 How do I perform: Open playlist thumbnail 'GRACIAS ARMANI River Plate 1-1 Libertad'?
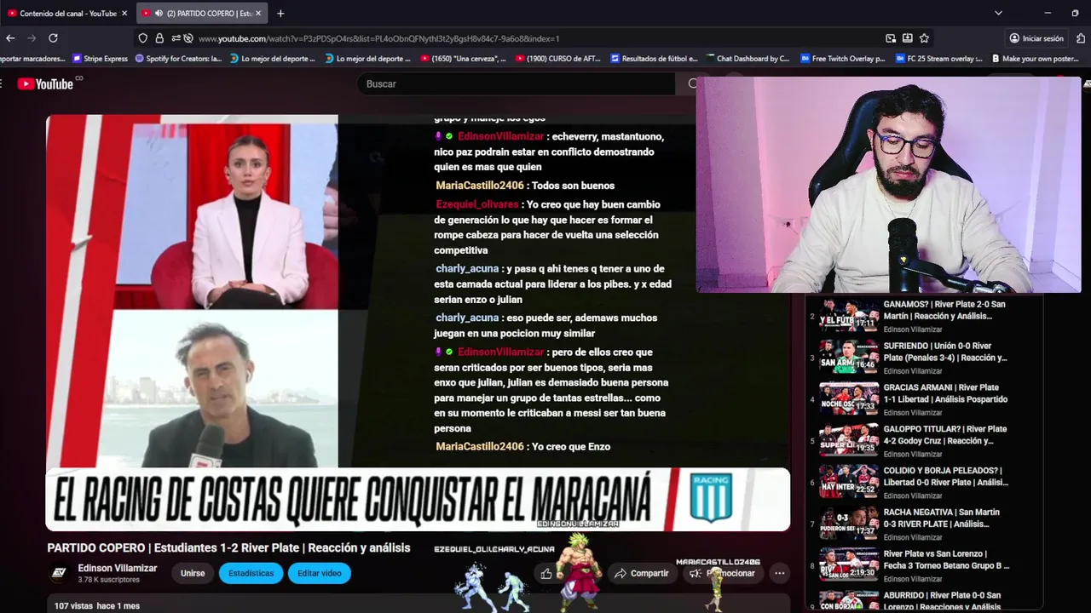coord(849,398)
